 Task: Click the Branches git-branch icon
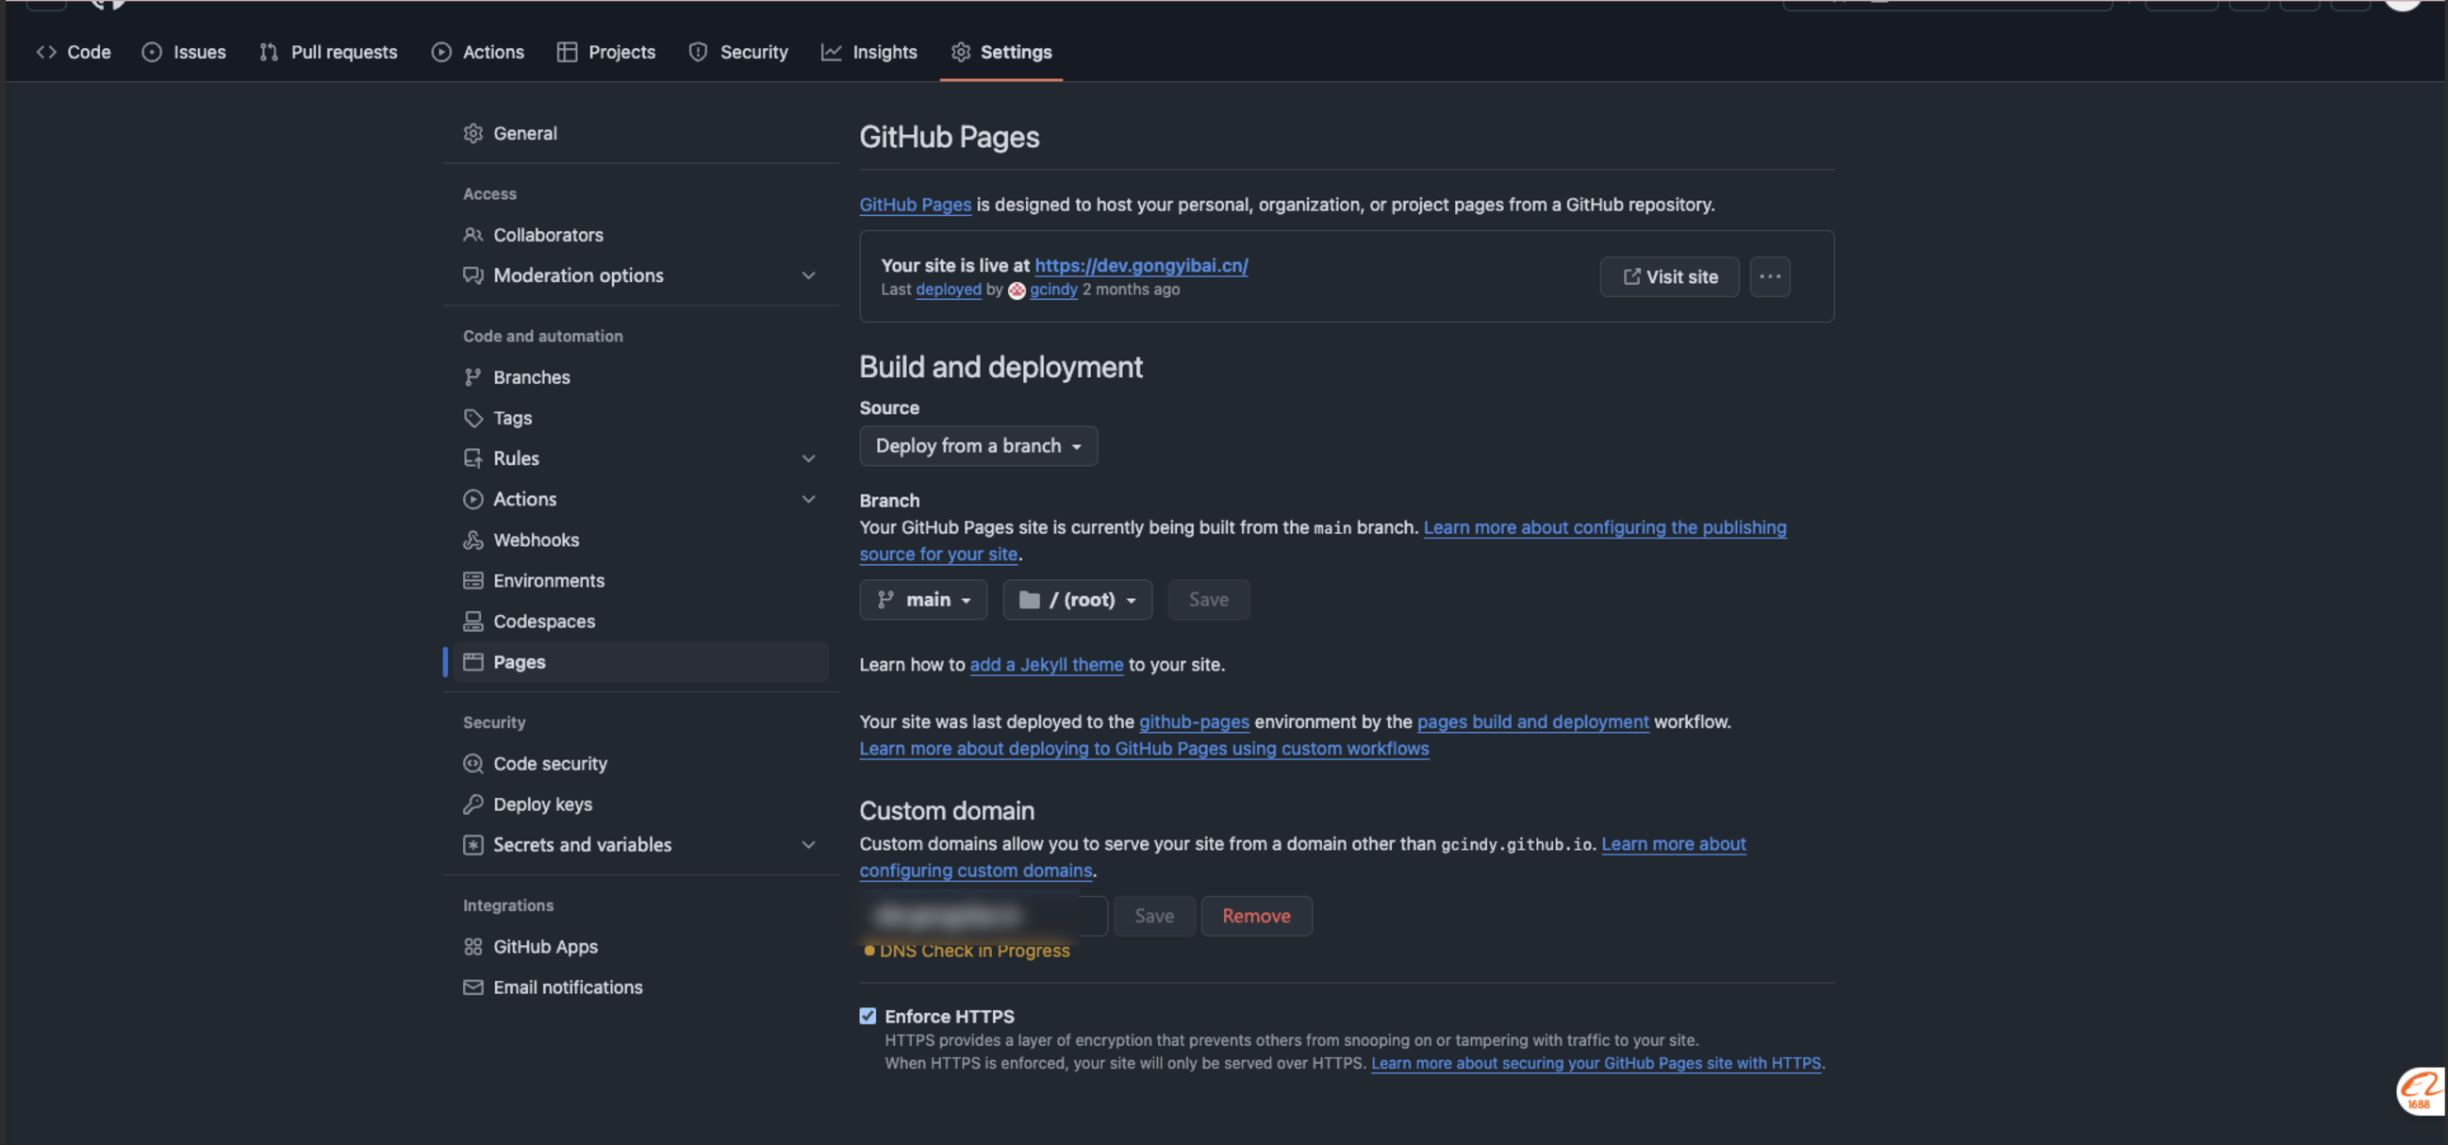[x=473, y=377]
